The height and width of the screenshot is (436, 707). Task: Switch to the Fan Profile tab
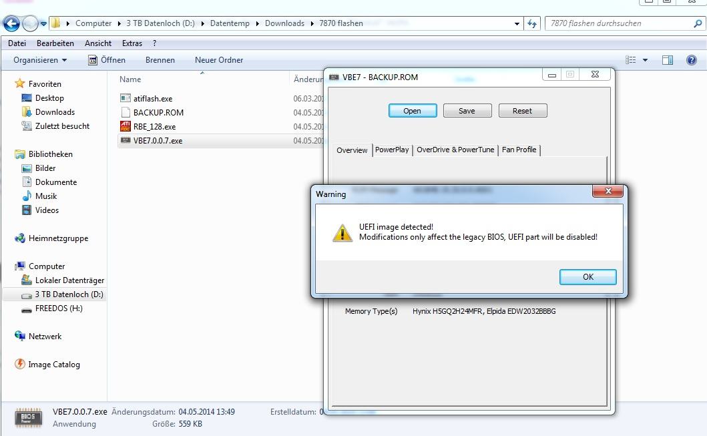point(519,150)
